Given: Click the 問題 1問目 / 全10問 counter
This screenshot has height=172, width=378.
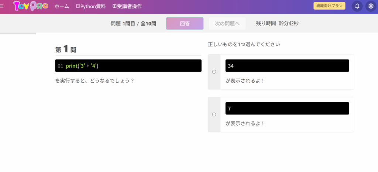Looking at the screenshot, I should pos(133,23).
